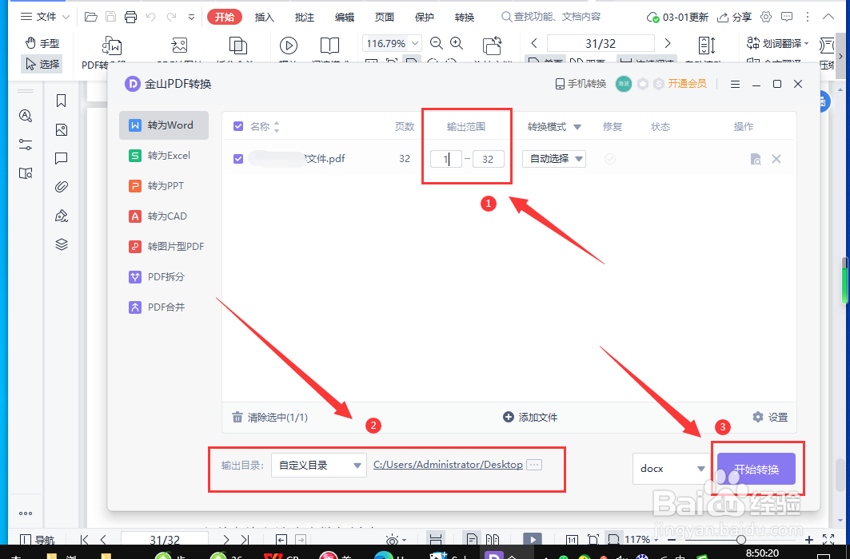The height and width of the screenshot is (559, 850).
Task: Click 开始转换 to start conversion
Action: 756,469
